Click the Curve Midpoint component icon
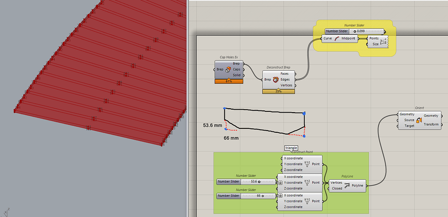This screenshot has width=448, height=217. 337,38
